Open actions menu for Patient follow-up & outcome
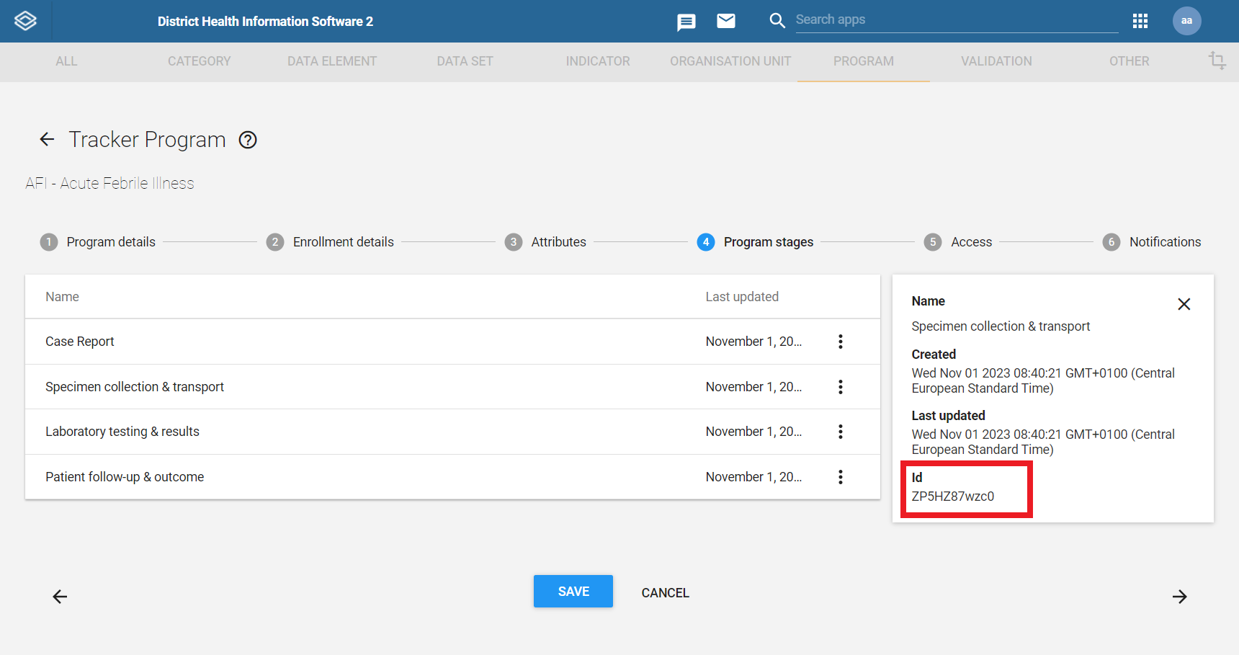Screen dimensions: 1239x655 pyautogui.click(x=840, y=477)
